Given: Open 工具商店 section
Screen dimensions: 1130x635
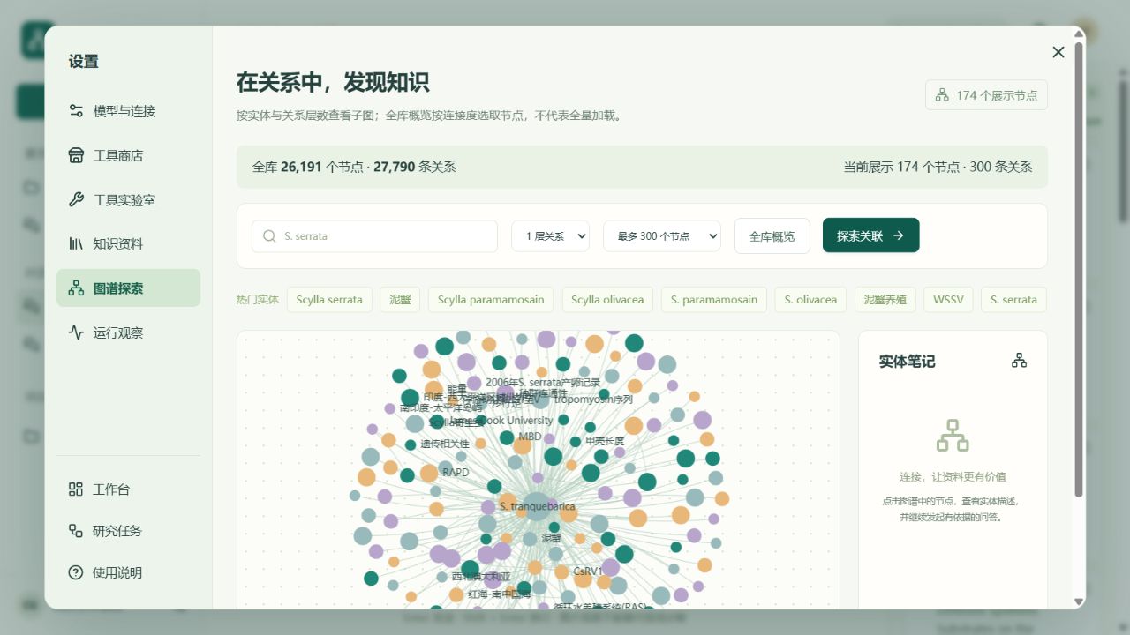Looking at the screenshot, I should click(x=128, y=155).
